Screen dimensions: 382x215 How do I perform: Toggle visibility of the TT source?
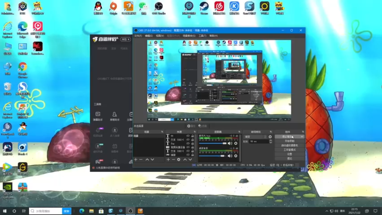tap(188, 136)
